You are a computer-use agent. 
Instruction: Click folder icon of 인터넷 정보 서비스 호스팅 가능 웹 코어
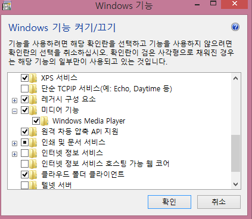click(33, 164)
